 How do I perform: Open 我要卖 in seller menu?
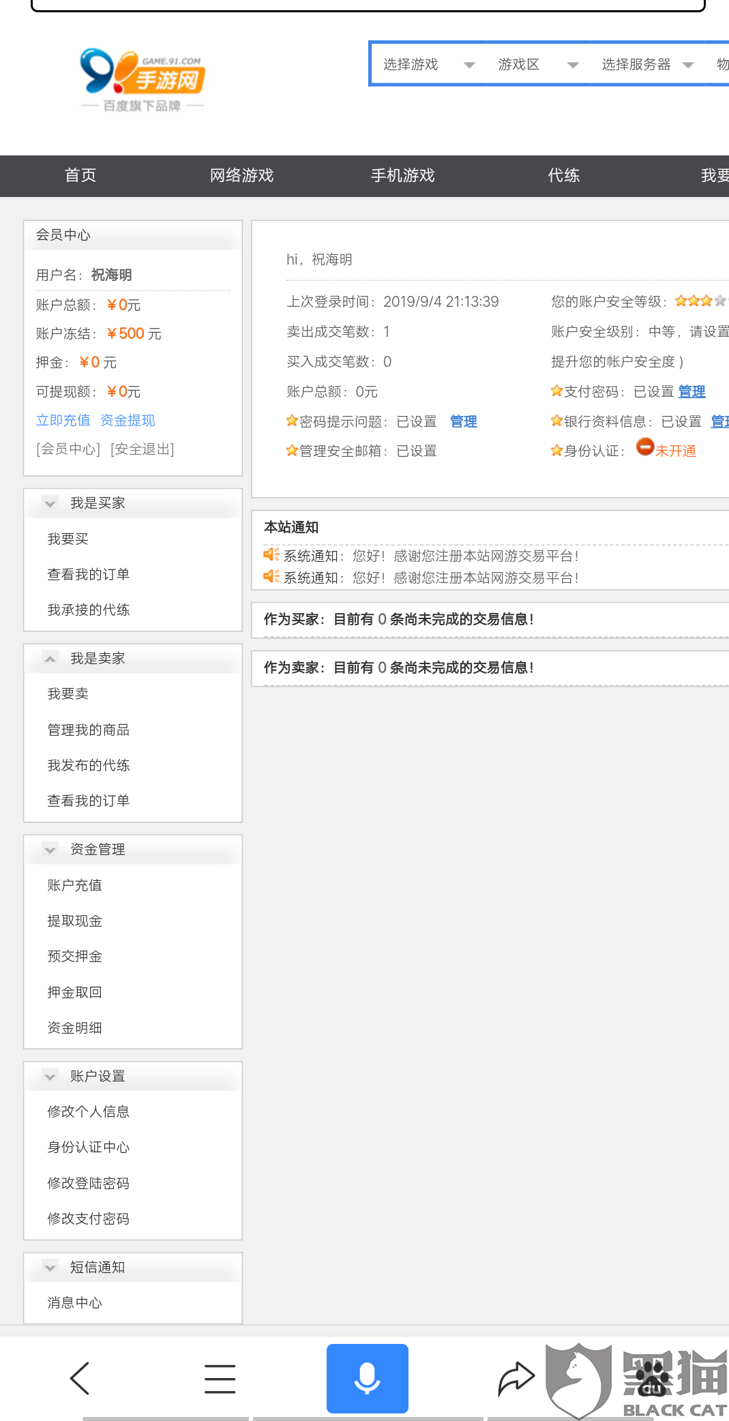(68, 693)
